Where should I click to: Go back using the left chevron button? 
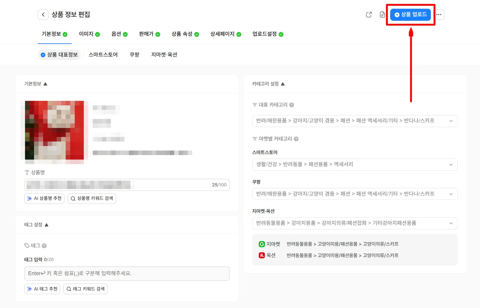coord(43,14)
